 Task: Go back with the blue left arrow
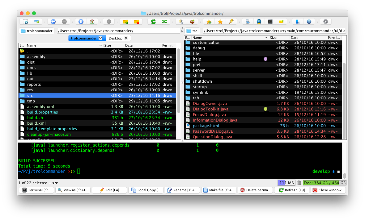(53, 22)
